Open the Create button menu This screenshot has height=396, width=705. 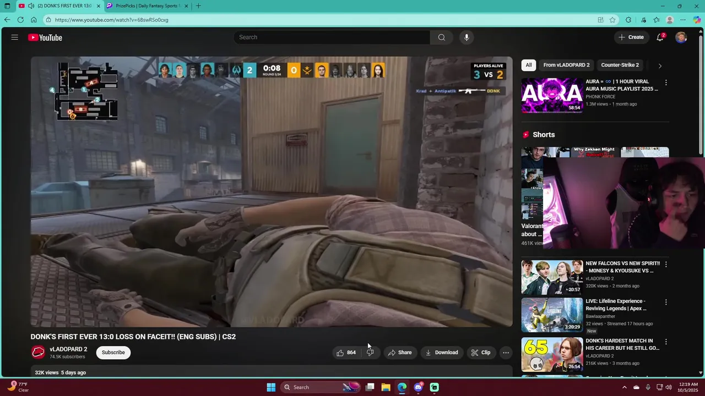[631, 37]
